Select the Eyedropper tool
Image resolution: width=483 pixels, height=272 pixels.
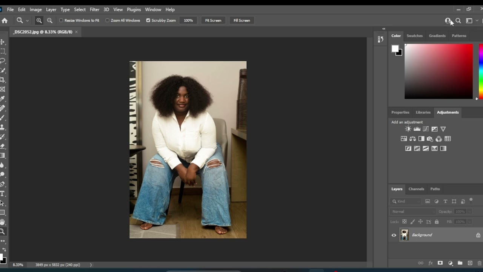coord(2,99)
